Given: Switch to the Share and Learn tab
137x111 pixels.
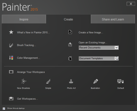Looking at the screenshot, I should pyautogui.click(x=113, y=19).
